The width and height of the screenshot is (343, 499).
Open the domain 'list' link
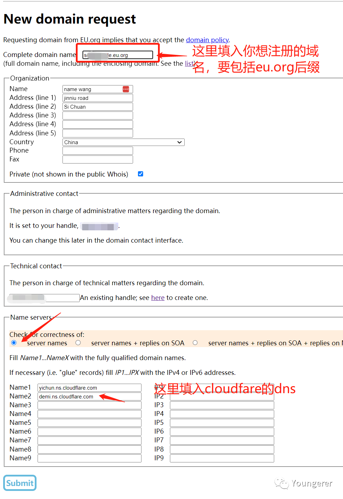(189, 63)
